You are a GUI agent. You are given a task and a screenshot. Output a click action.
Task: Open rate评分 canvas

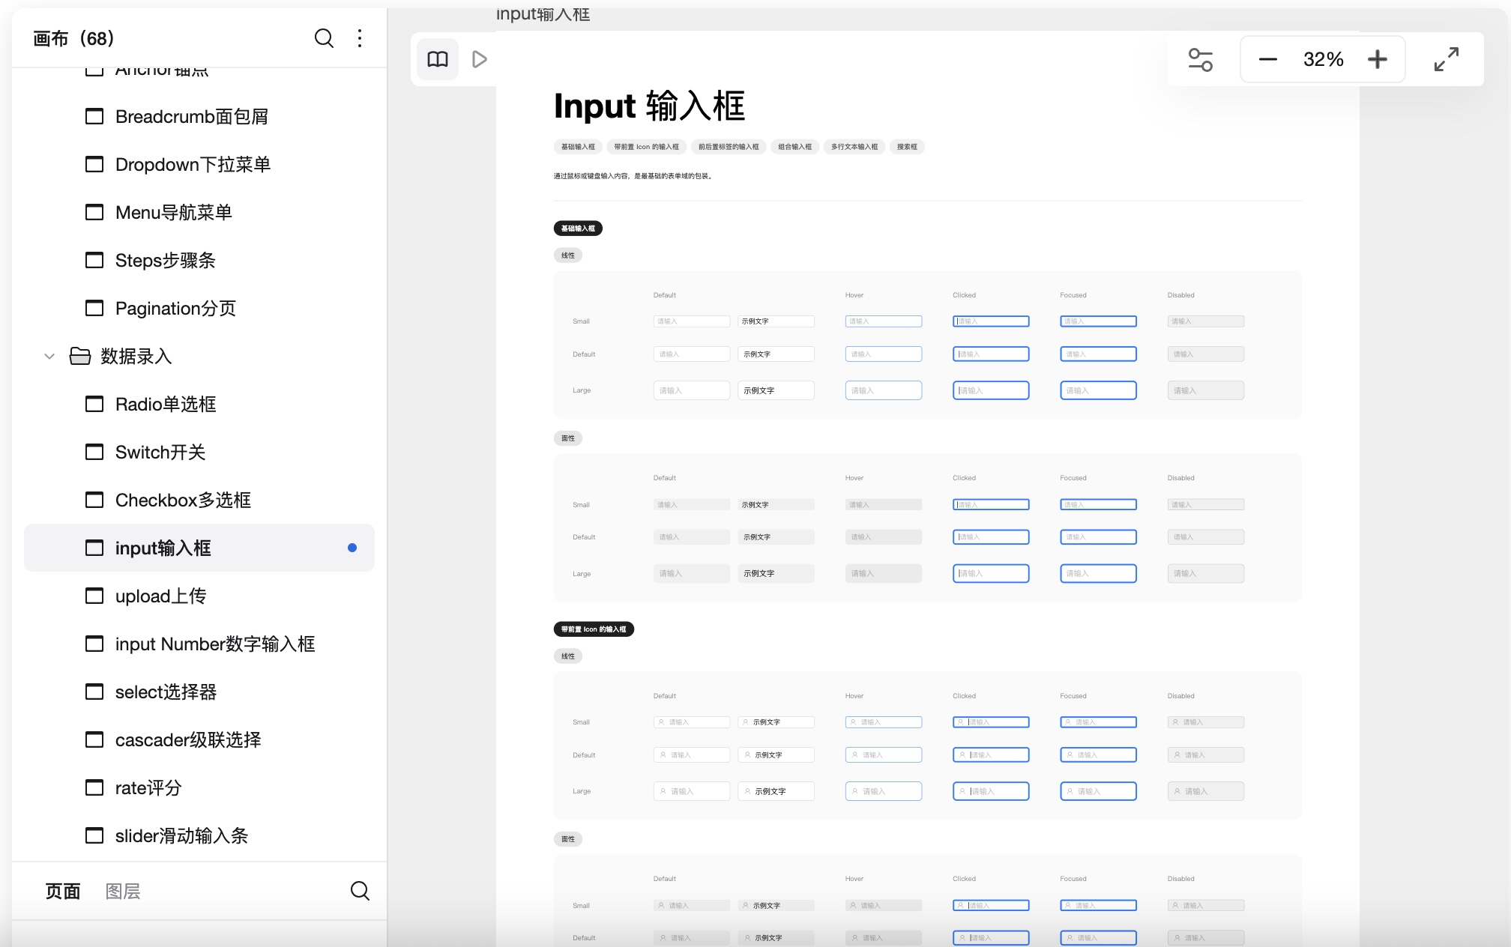[199, 788]
